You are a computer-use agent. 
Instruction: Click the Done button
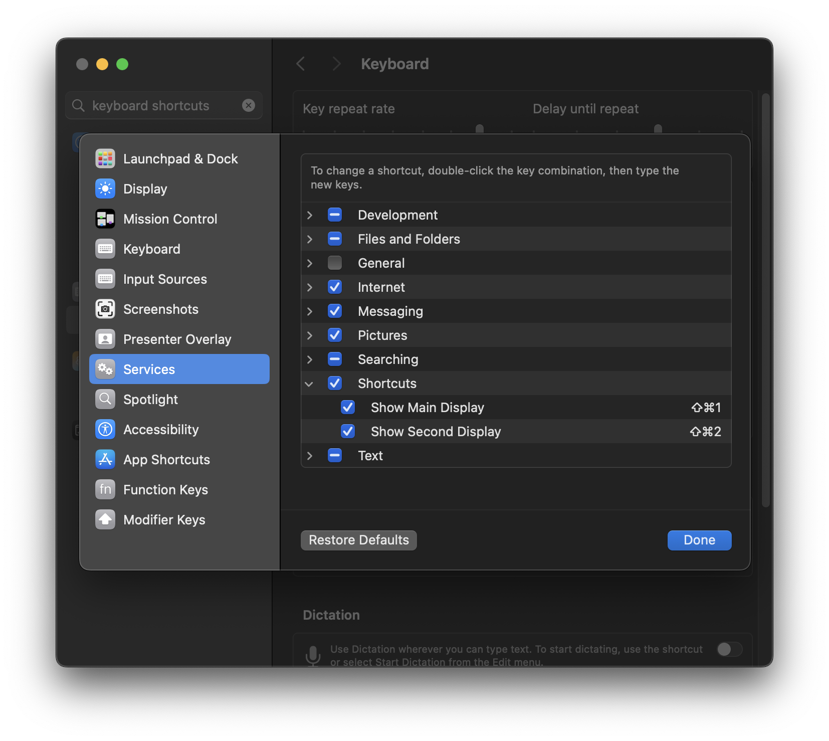pos(699,540)
